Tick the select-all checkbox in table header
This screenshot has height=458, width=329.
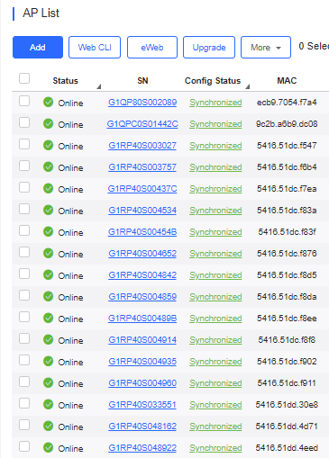click(x=24, y=78)
